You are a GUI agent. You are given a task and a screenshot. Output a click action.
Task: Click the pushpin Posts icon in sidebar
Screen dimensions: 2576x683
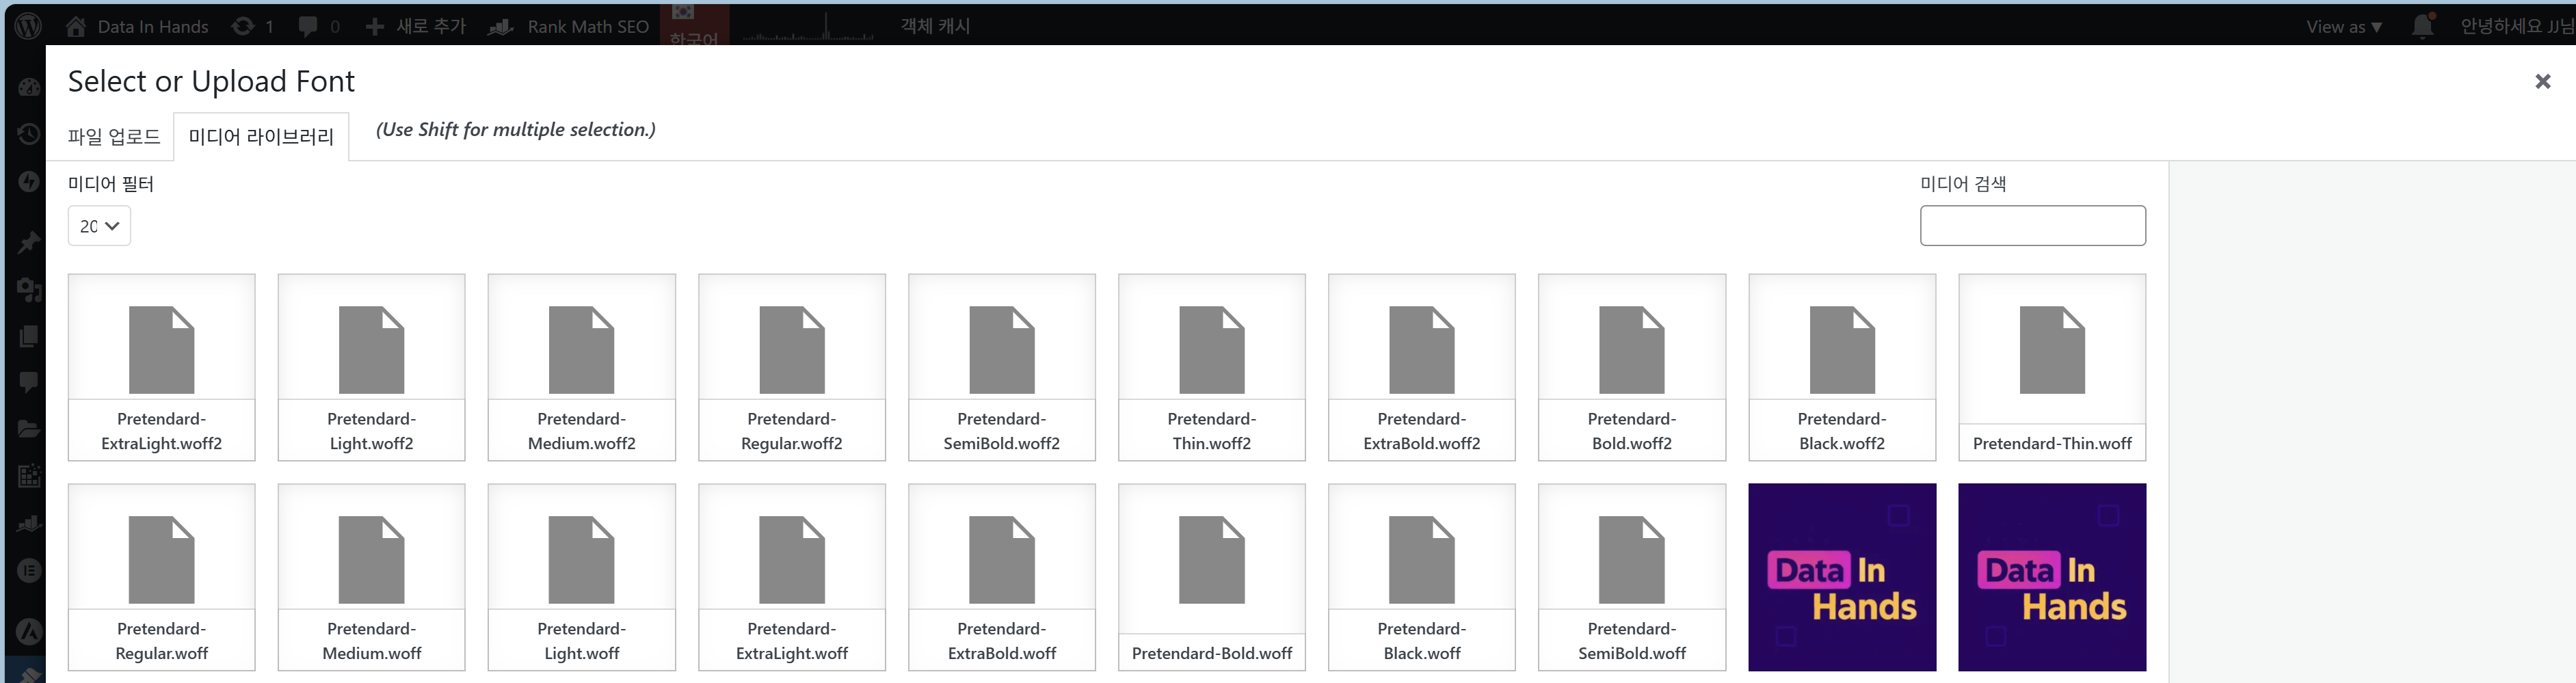tap(29, 242)
